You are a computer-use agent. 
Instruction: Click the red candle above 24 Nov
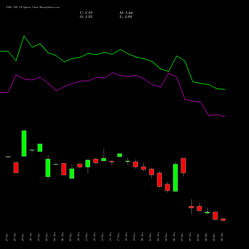pos(159,180)
